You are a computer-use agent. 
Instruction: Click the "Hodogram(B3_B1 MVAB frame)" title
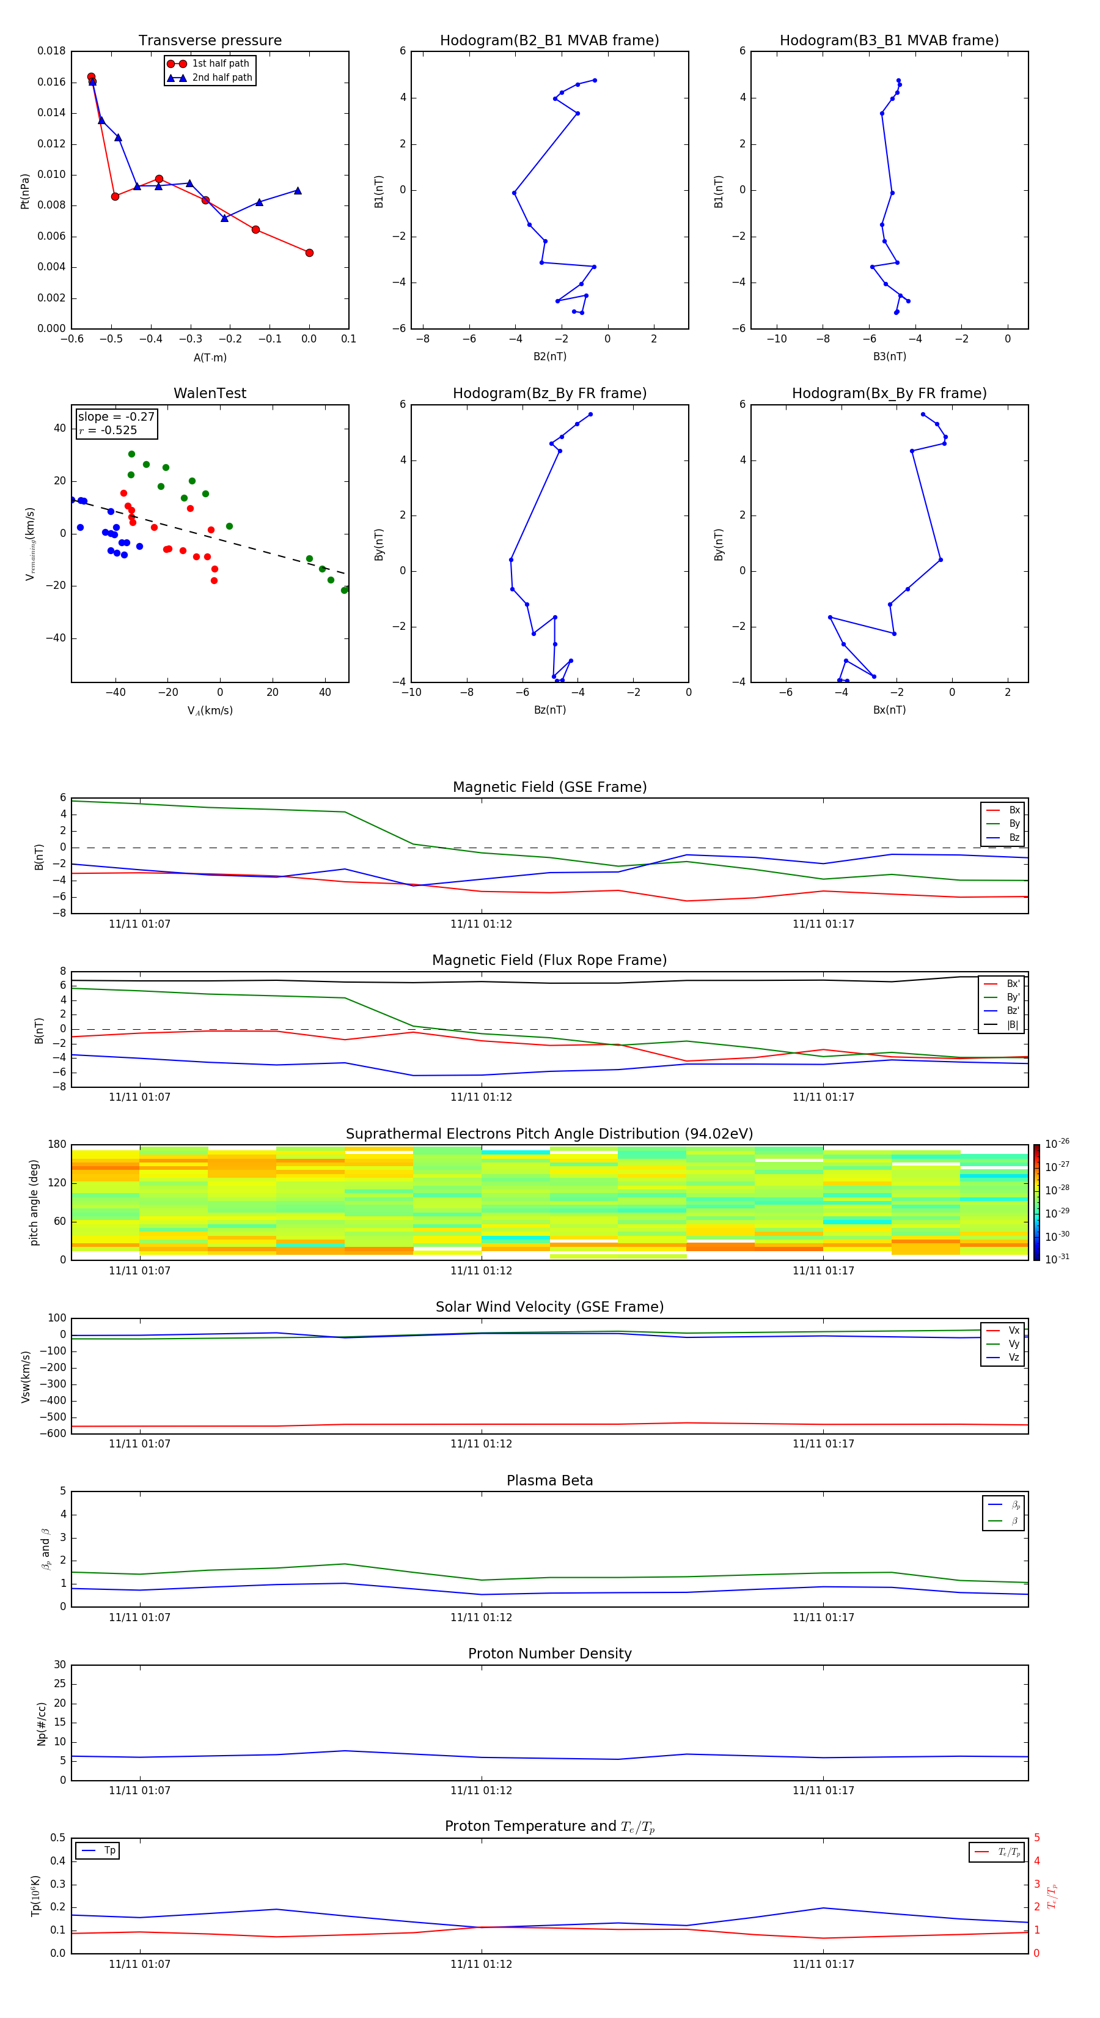889,41
